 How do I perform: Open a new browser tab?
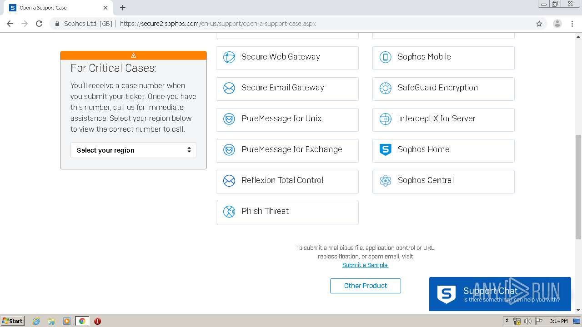pos(123,8)
